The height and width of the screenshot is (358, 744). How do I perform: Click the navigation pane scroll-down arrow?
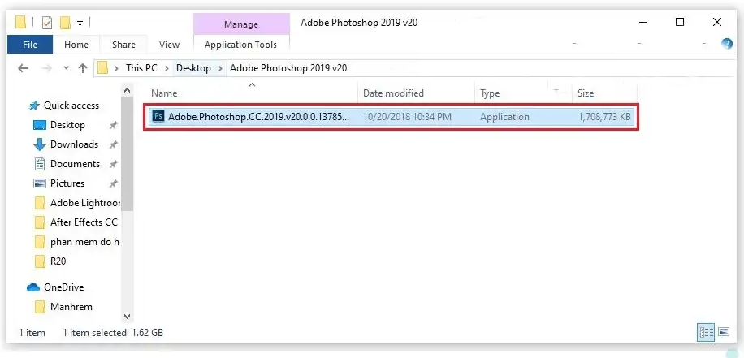point(128,316)
